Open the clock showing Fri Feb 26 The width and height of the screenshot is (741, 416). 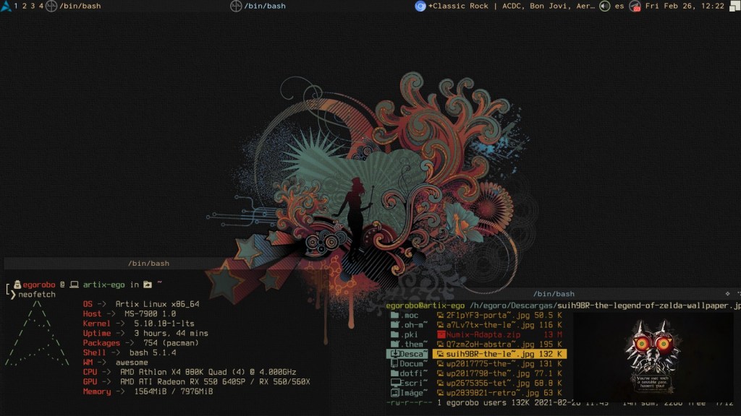[685, 6]
